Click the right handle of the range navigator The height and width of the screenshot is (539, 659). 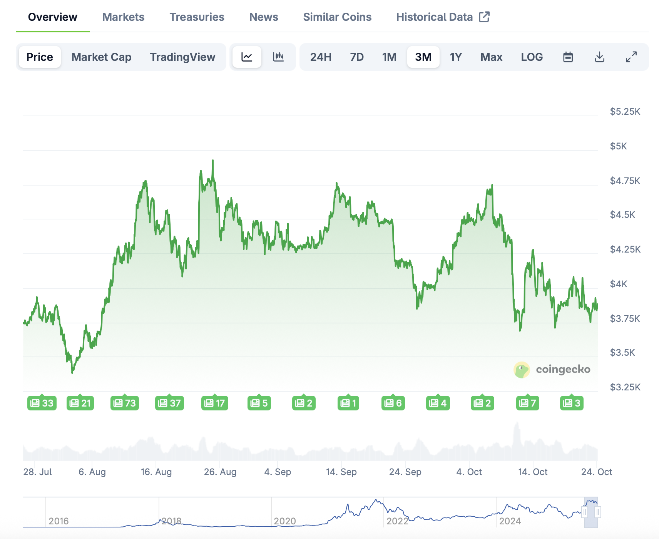(598, 512)
